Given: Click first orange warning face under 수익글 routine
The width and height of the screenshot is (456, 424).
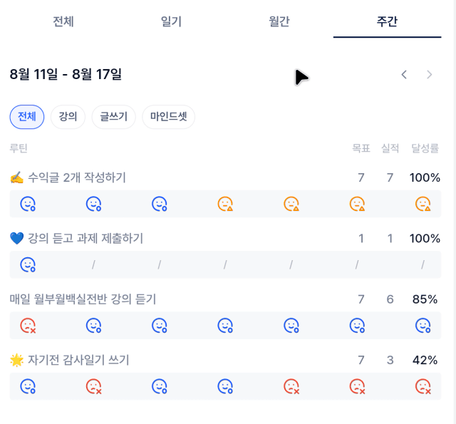Looking at the screenshot, I should point(225,205).
